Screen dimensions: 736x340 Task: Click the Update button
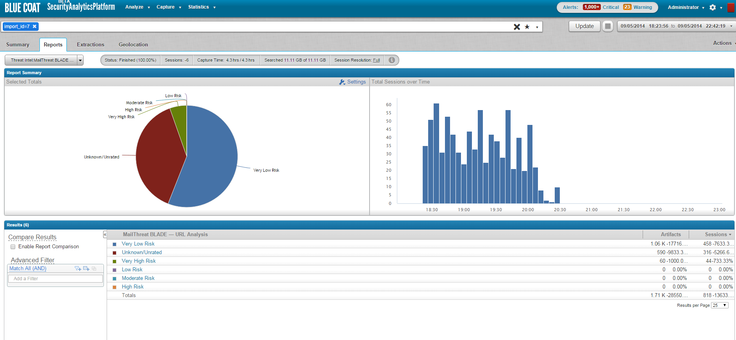tap(584, 26)
